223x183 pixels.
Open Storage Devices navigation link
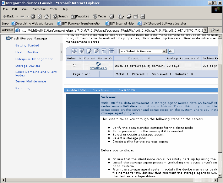click(28, 66)
